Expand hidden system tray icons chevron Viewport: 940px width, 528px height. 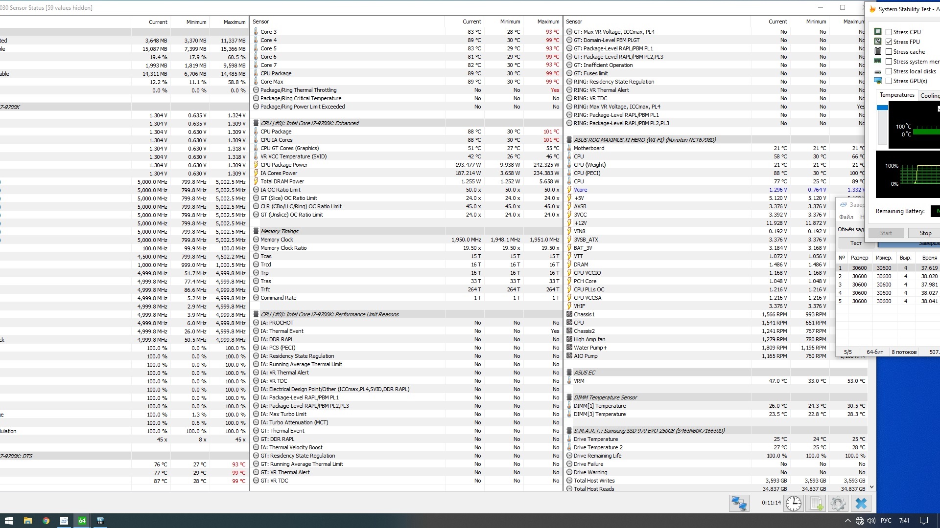(847, 521)
